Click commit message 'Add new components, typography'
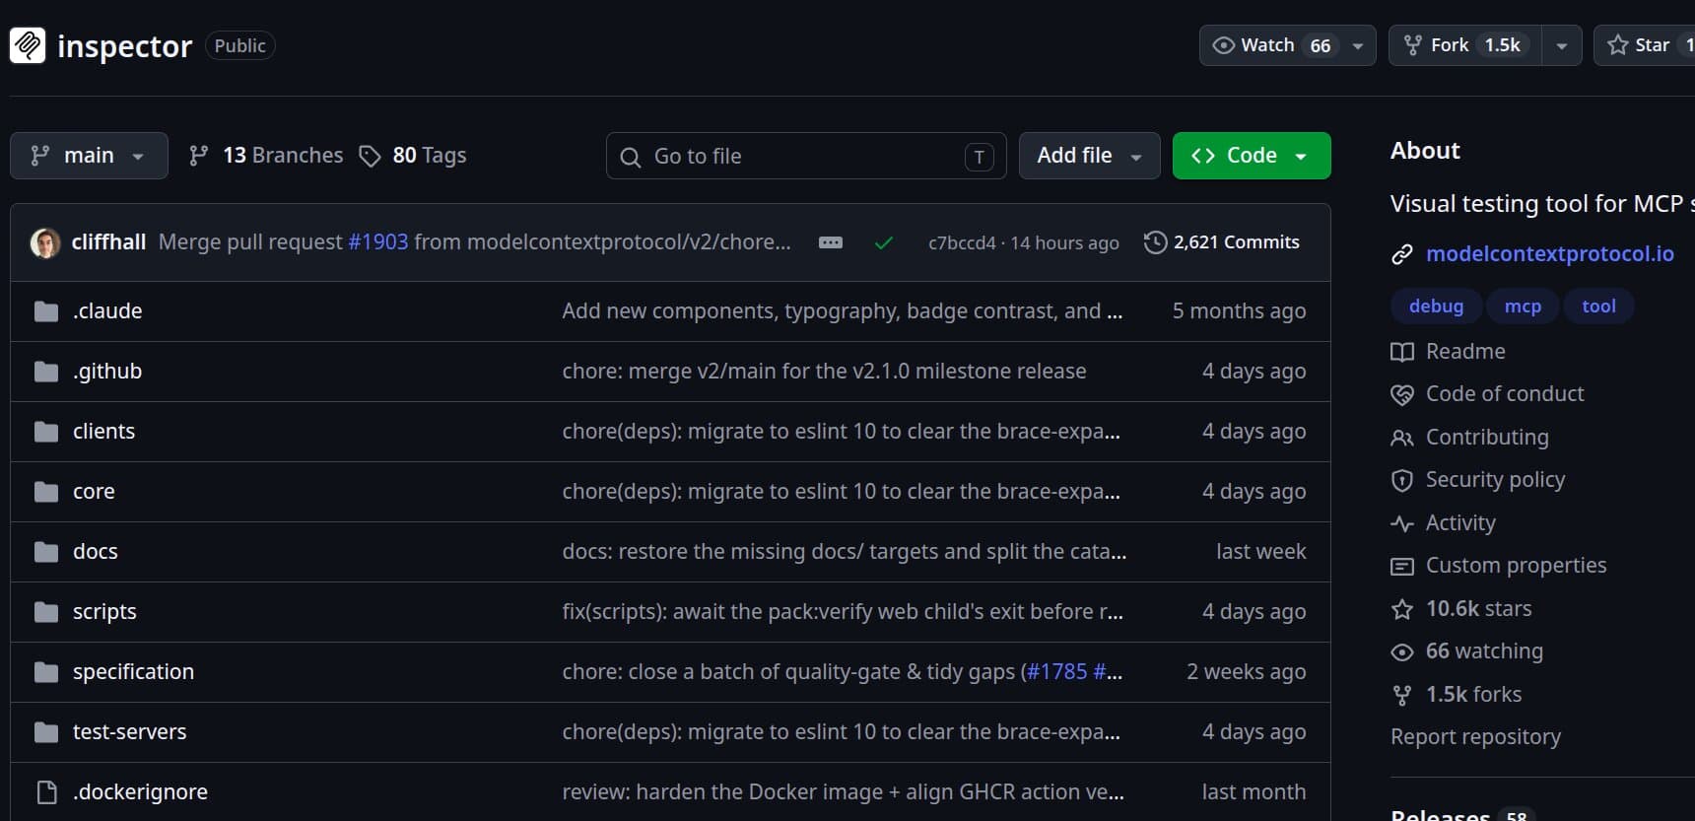 click(843, 311)
